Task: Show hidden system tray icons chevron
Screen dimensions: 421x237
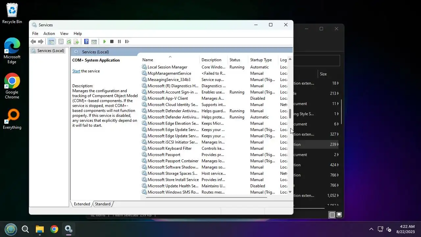Action: click(371, 229)
